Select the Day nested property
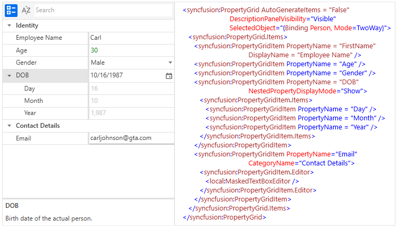The height and width of the screenshot is (228, 397). coord(30,89)
